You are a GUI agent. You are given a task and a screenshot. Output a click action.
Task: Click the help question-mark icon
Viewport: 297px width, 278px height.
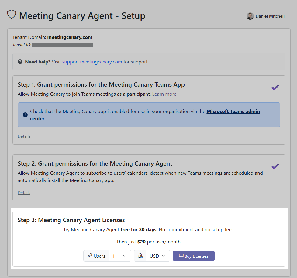pos(20,61)
